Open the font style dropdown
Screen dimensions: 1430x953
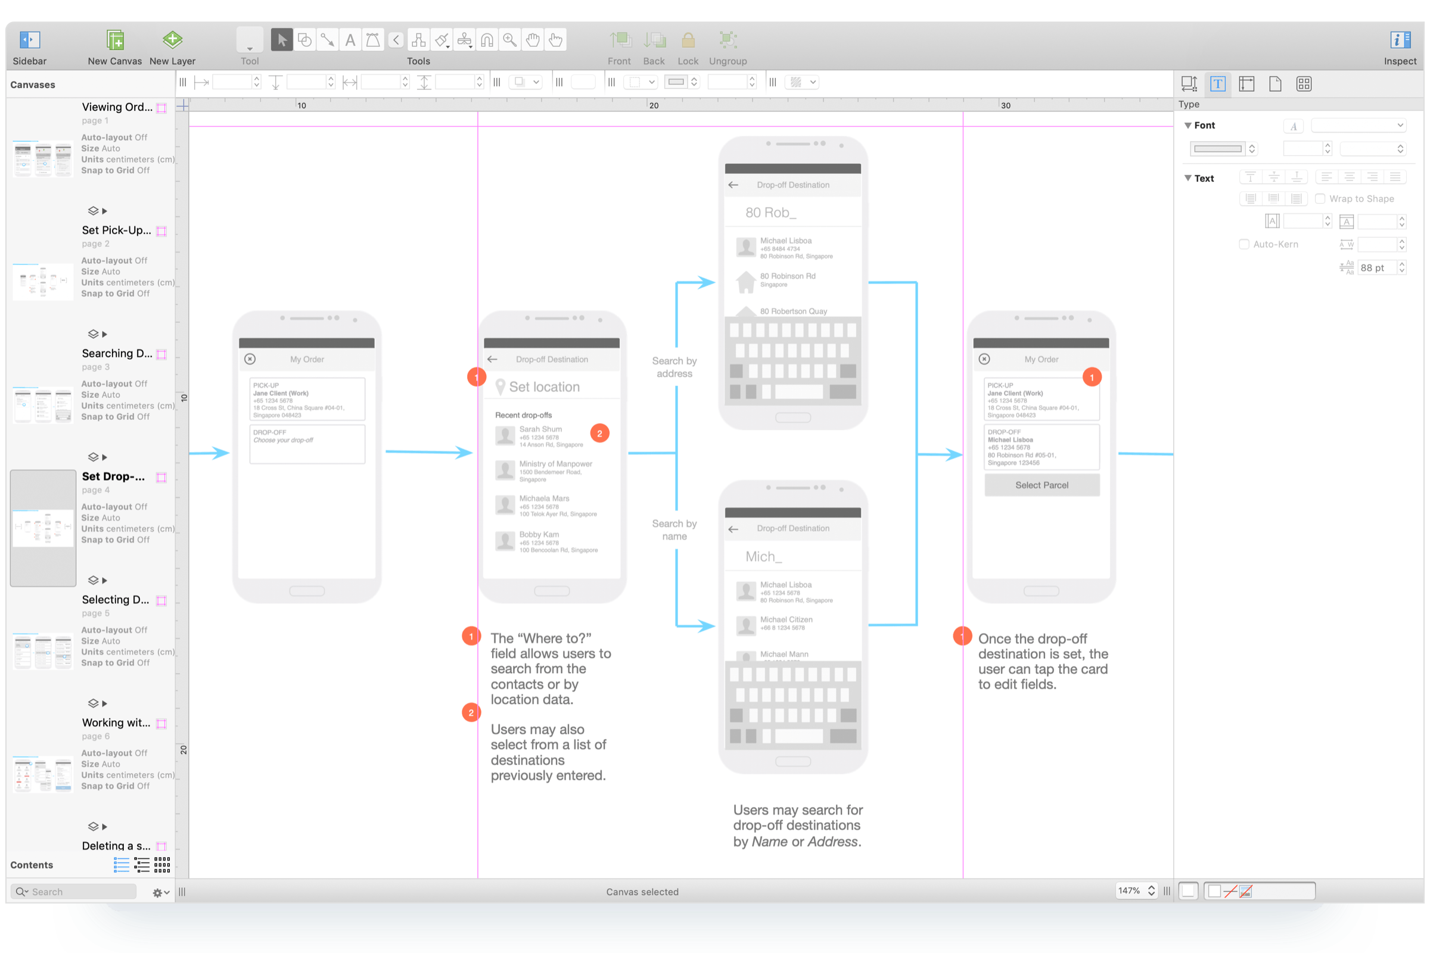[1373, 148]
